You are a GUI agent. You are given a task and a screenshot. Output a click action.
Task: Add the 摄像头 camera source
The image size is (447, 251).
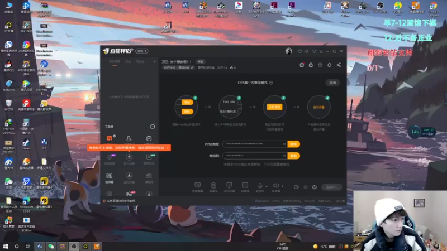tap(213, 187)
